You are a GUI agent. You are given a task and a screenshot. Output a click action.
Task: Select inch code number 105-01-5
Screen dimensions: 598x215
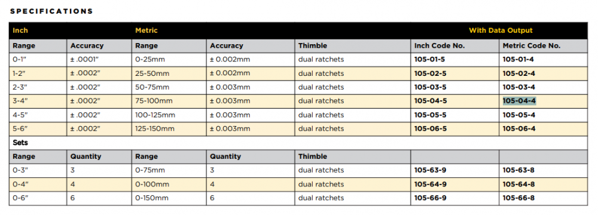(430, 60)
